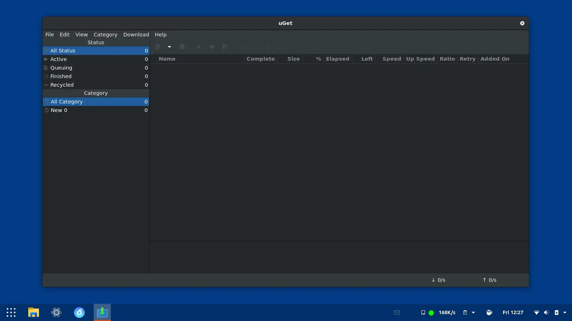Click the Move to Bottom toolbar icon
Image resolution: width=572 pixels, height=321 pixels.
[x=280, y=47]
